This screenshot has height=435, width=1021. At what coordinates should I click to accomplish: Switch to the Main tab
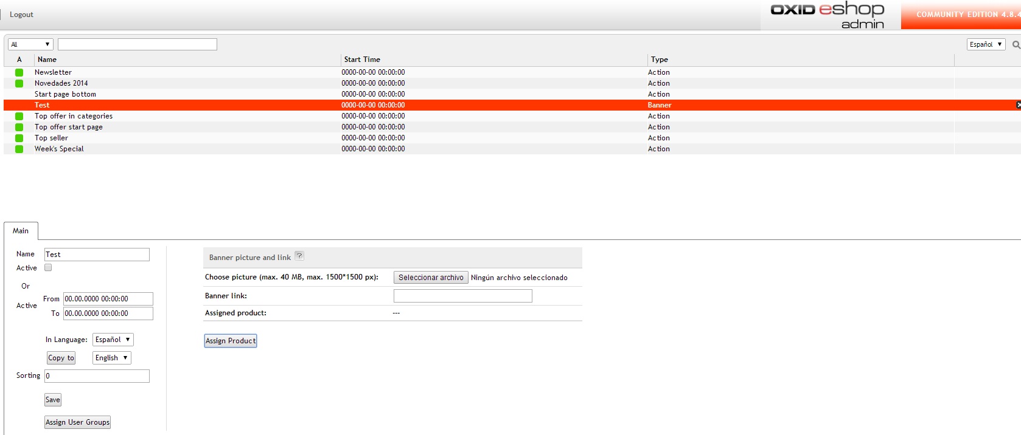point(21,231)
